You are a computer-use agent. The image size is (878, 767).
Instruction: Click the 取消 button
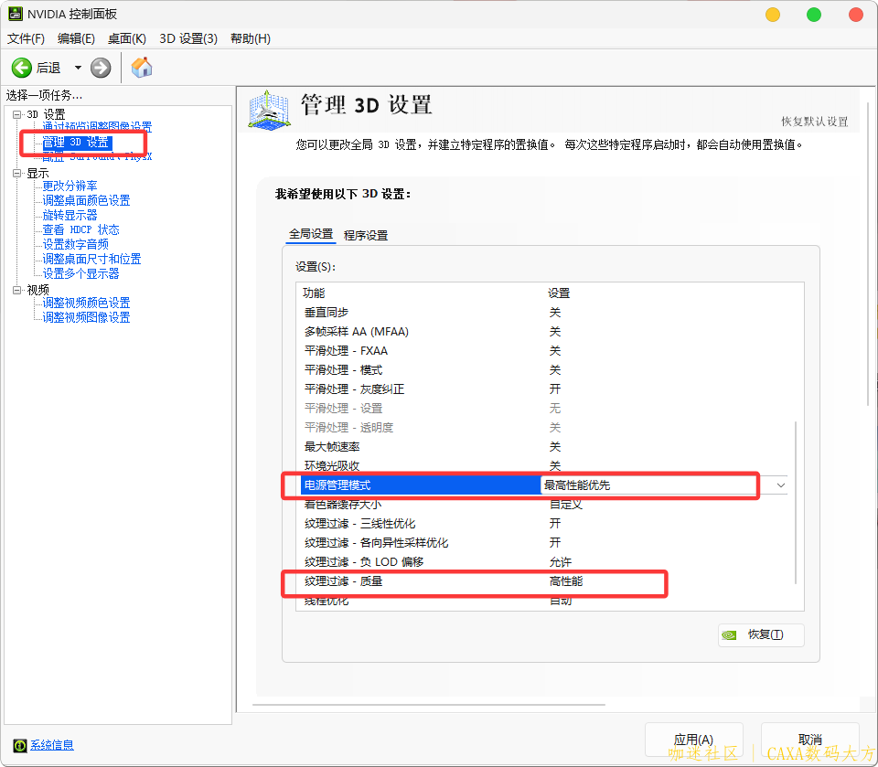[x=809, y=740]
